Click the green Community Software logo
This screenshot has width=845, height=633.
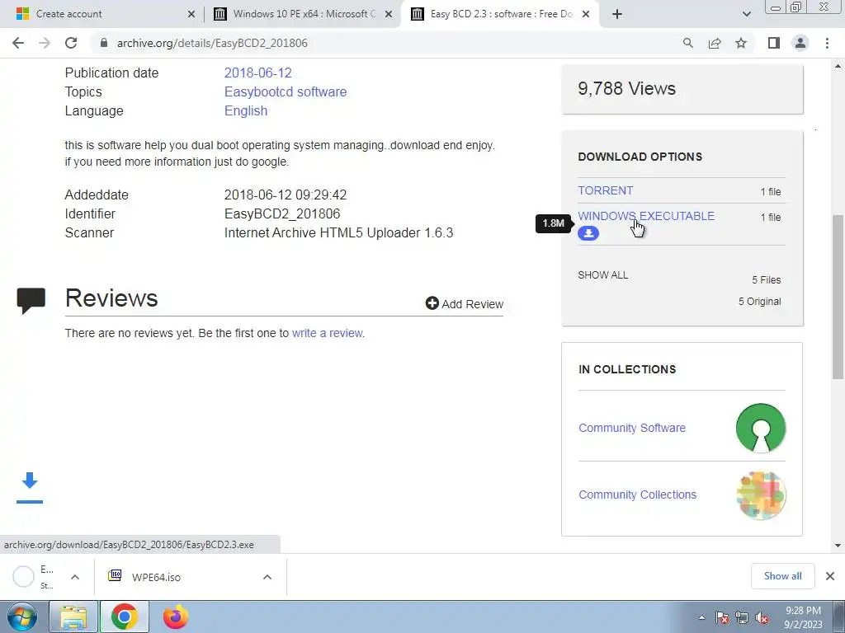pyautogui.click(x=760, y=428)
